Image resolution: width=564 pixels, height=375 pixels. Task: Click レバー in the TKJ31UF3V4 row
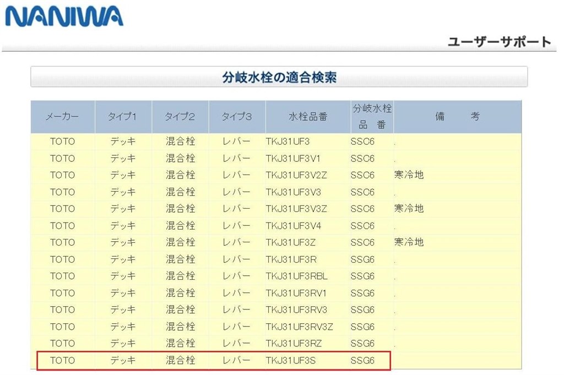pyautogui.click(x=236, y=225)
